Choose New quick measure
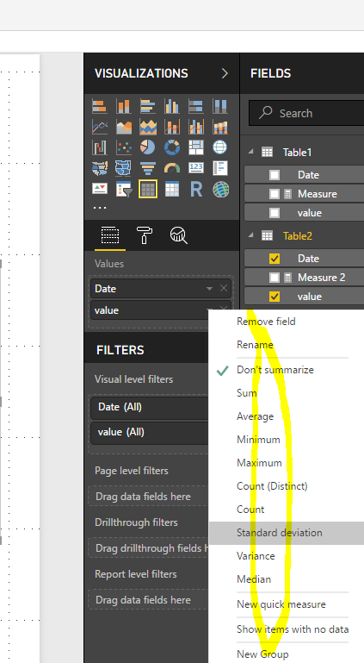This screenshot has height=663, width=364. click(x=281, y=604)
